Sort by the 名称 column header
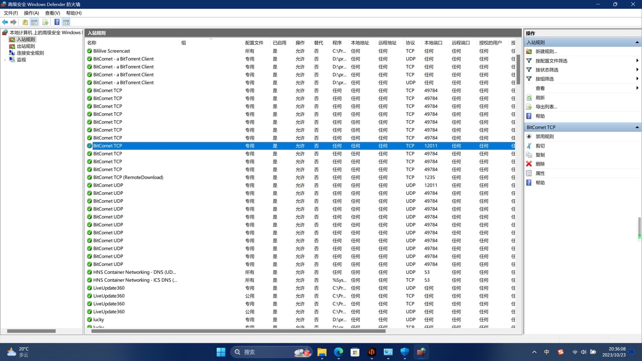The width and height of the screenshot is (642, 361). click(x=133, y=43)
